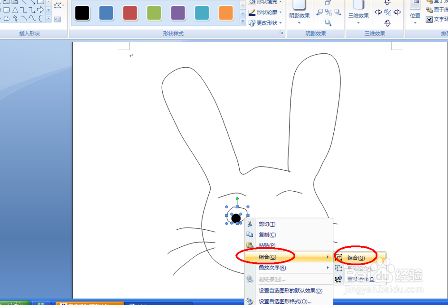Select the scribble shape tool
Viewport: 448px width, 305px height.
(15, 18)
